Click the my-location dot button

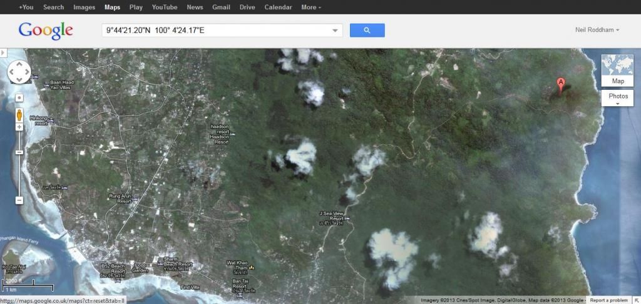click(19, 98)
